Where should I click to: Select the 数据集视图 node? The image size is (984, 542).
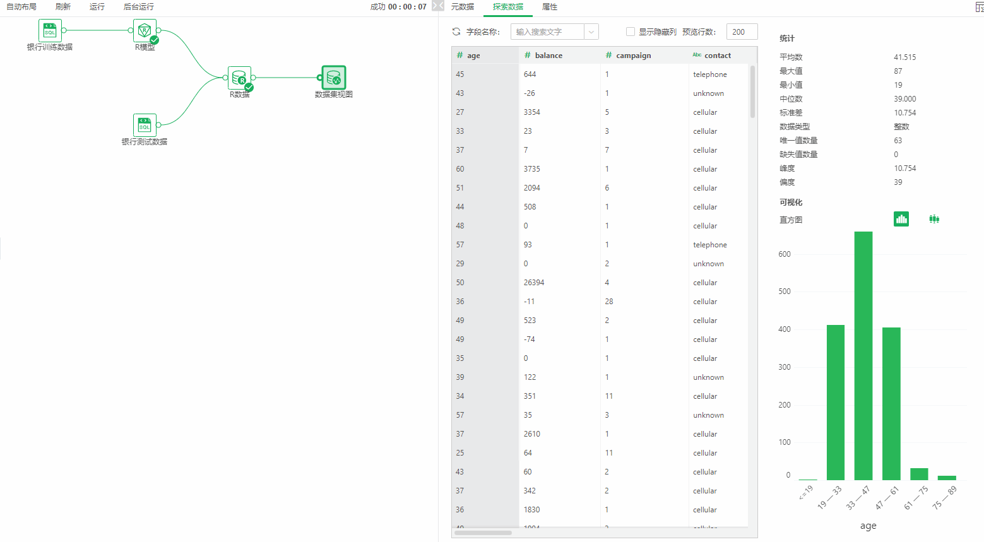(333, 78)
